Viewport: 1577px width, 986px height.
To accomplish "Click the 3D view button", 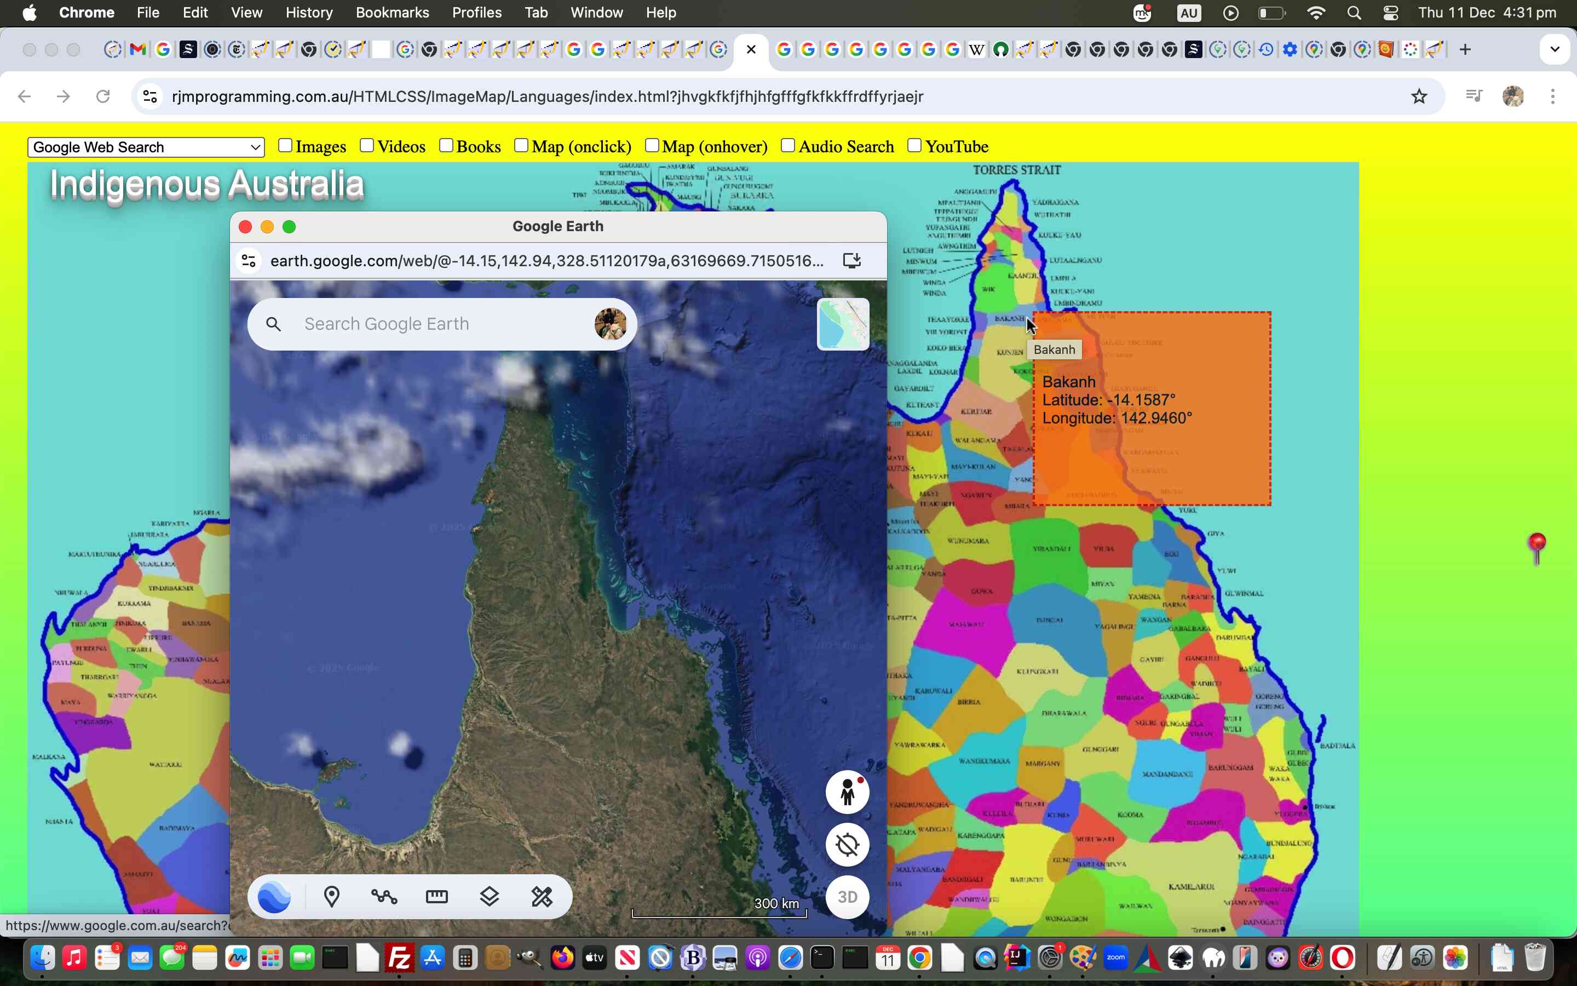I will pyautogui.click(x=848, y=897).
